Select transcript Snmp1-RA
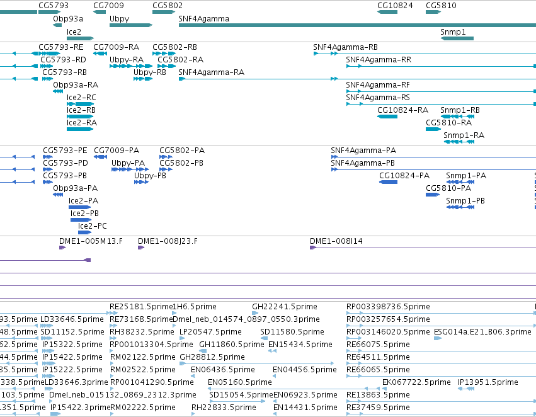Screen dimensions: 536x417 (x=464, y=135)
